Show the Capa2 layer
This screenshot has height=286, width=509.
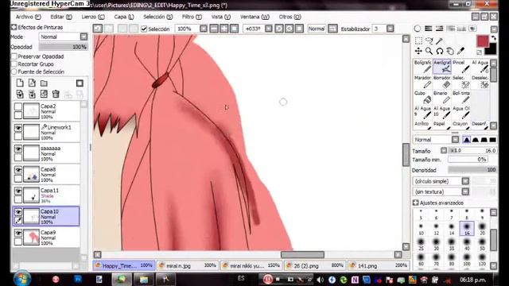click(18, 107)
